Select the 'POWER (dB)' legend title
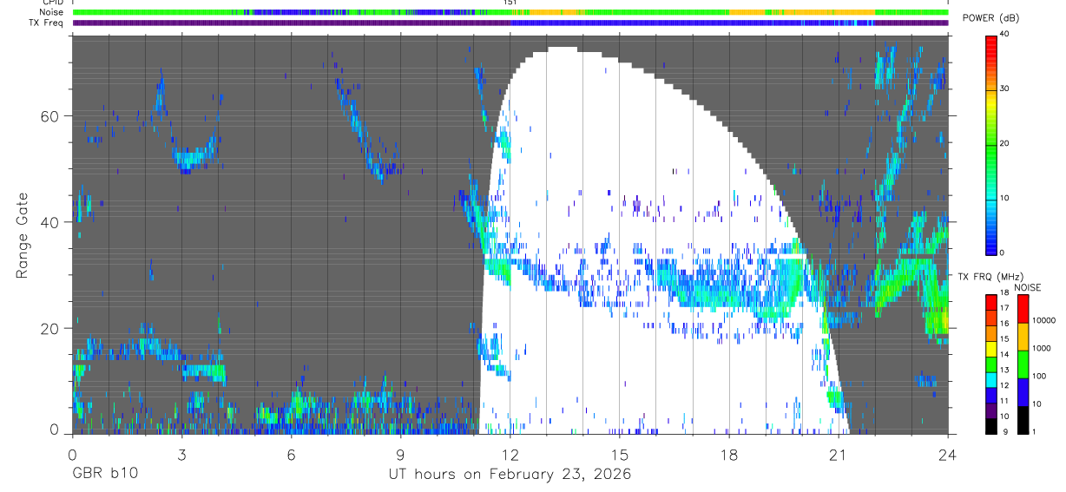Screen dimensions: 1066x492 pos(990,18)
